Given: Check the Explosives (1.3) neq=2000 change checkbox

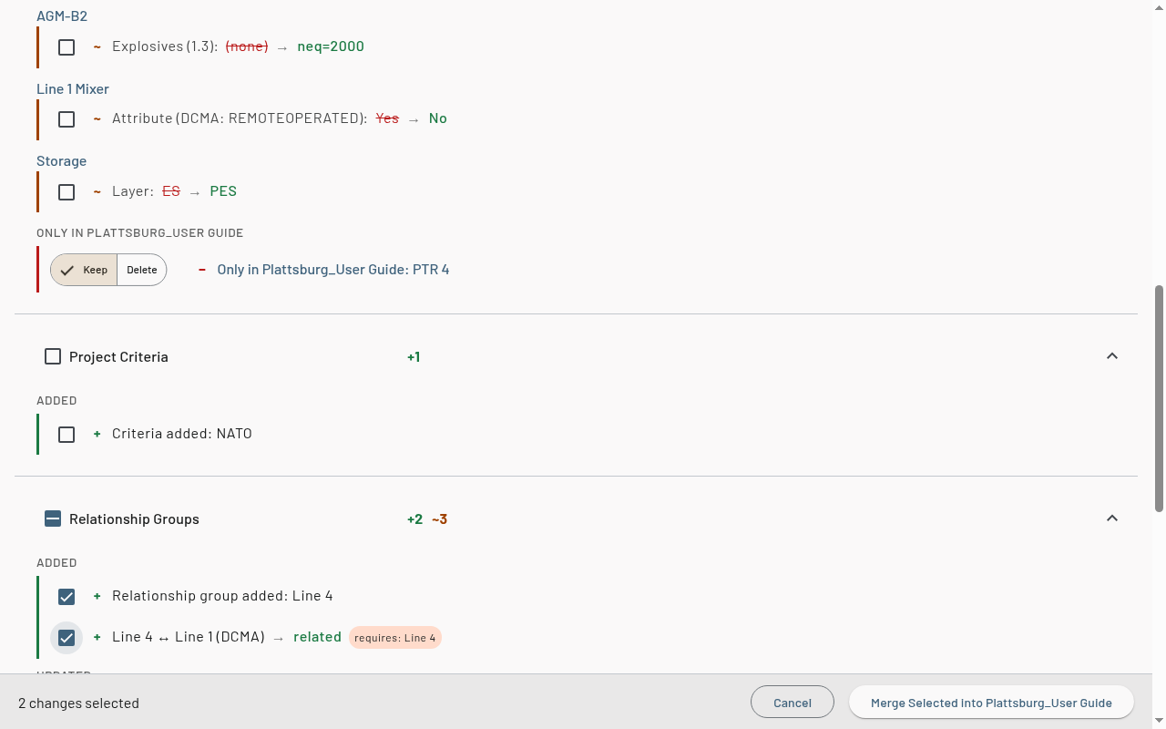Looking at the screenshot, I should pyautogui.click(x=66, y=46).
